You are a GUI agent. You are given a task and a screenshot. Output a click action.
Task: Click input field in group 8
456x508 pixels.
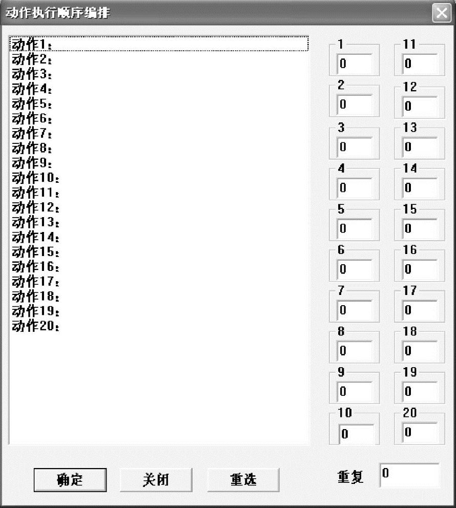pos(354,351)
